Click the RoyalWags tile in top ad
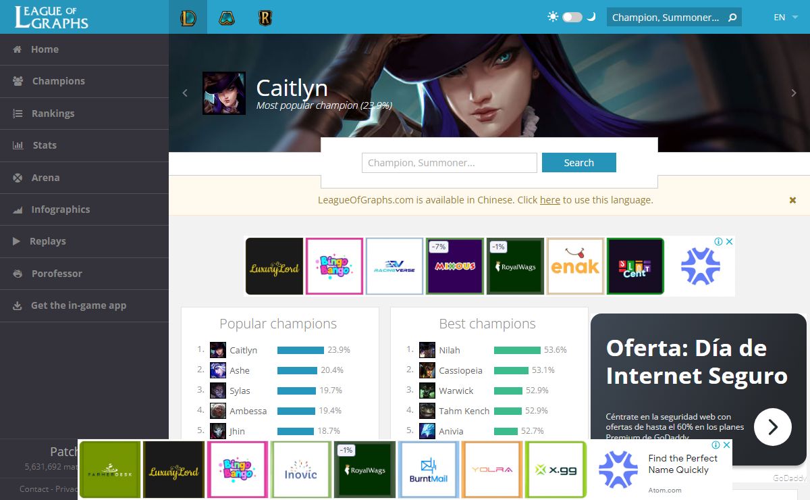This screenshot has width=810, height=500. click(x=515, y=266)
